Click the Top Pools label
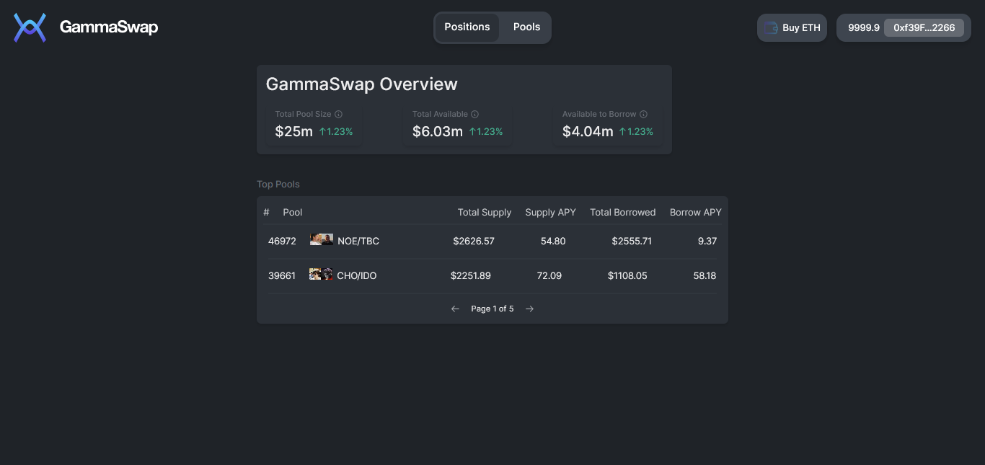Viewport: 985px width, 465px height. pyautogui.click(x=278, y=185)
